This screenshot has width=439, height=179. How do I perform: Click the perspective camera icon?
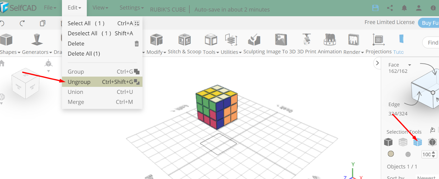coord(49,63)
